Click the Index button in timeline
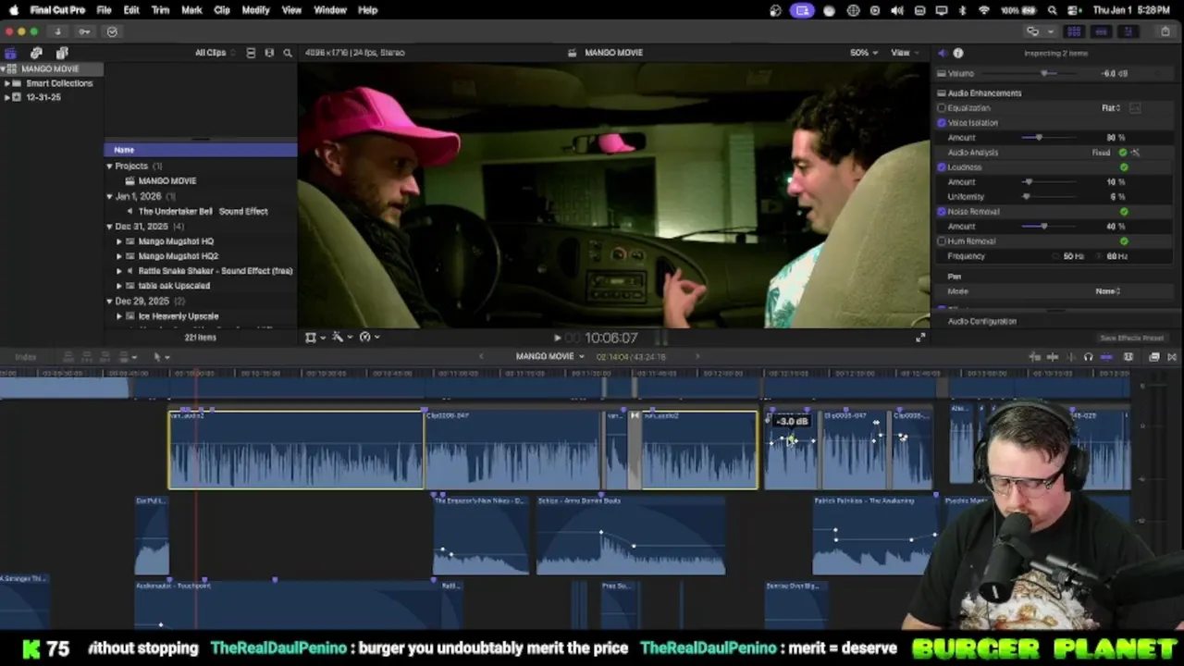 (26, 357)
